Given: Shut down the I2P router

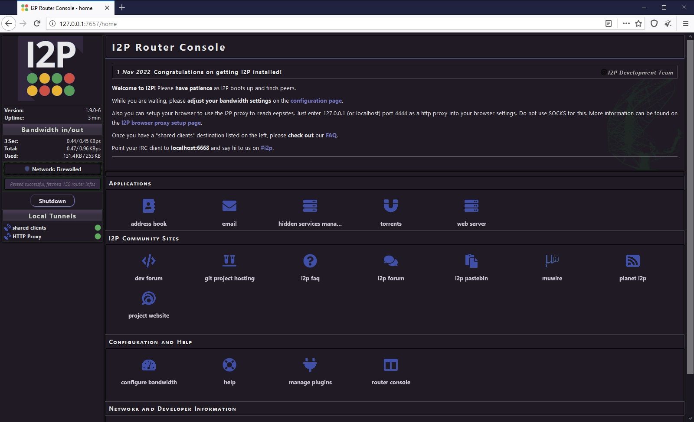Looking at the screenshot, I should (x=52, y=201).
